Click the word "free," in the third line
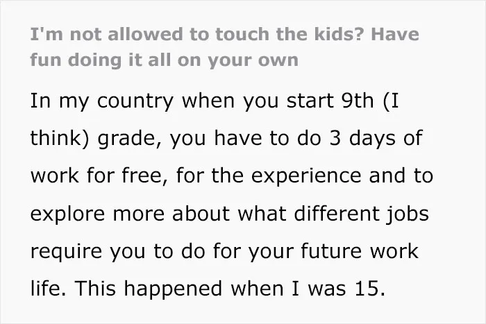The image size is (486, 324). tap(144, 176)
